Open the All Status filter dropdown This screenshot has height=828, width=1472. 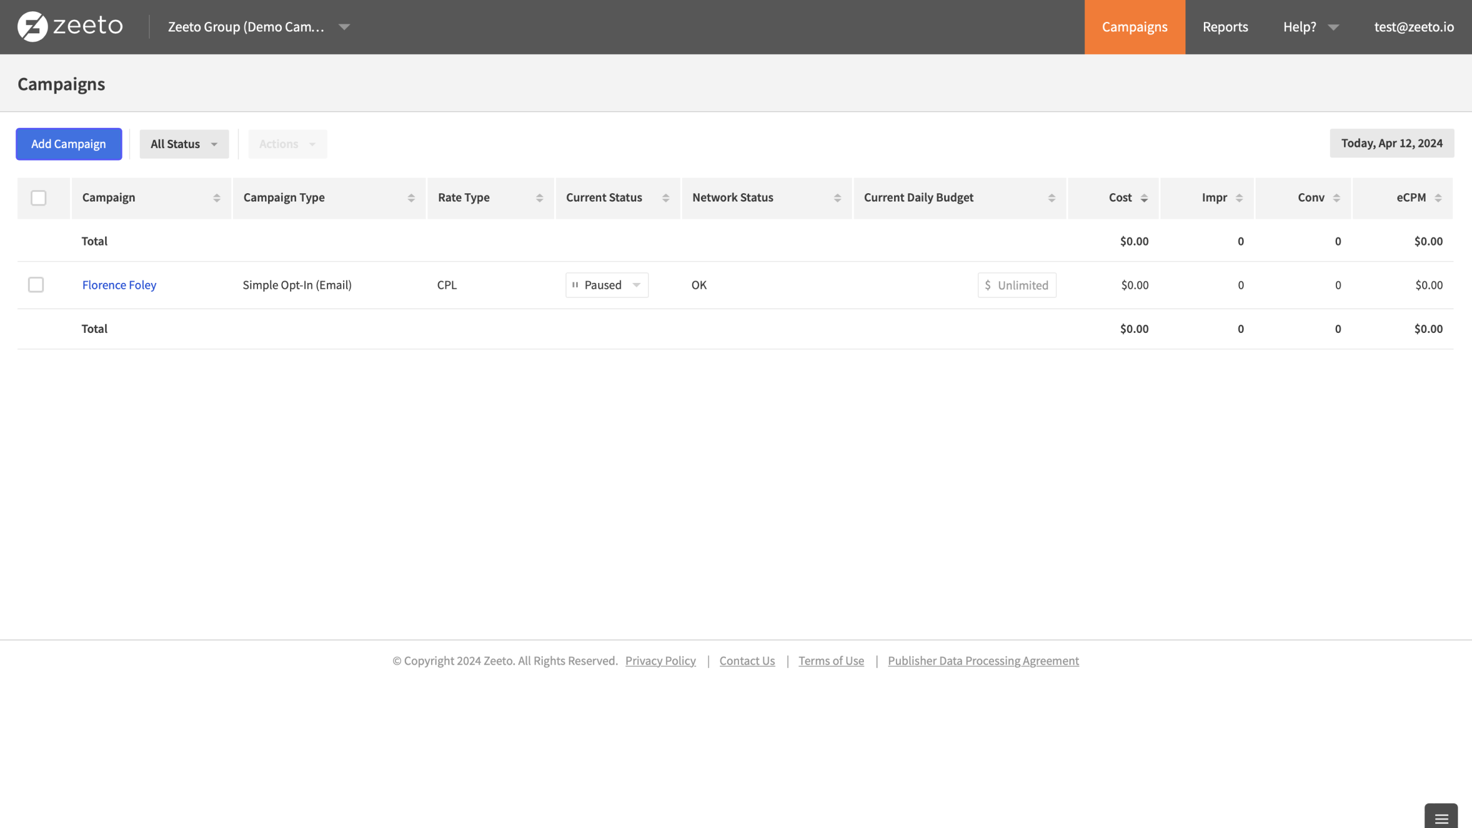[x=184, y=143]
